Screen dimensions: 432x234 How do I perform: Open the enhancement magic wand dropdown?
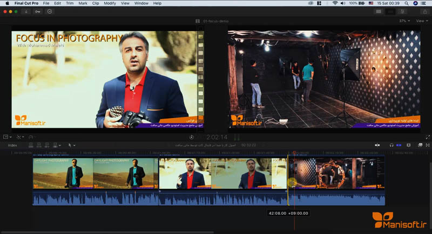click(x=20, y=136)
